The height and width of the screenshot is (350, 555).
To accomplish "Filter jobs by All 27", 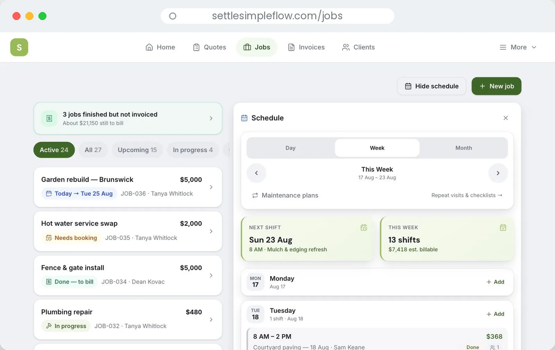I will [x=93, y=150].
